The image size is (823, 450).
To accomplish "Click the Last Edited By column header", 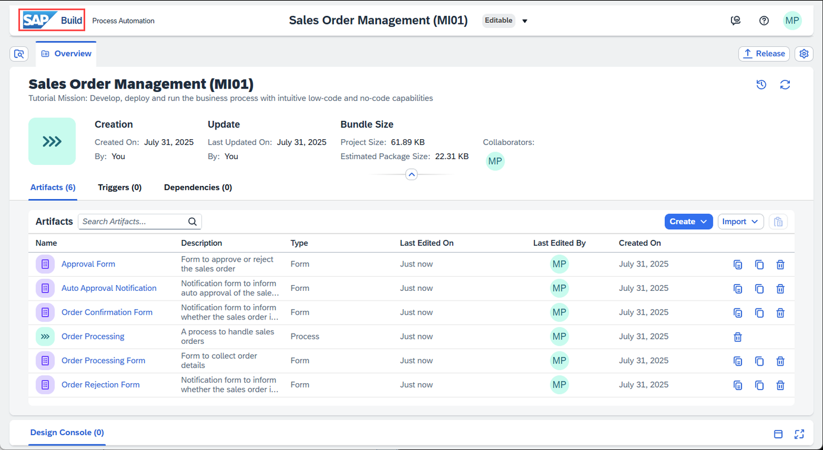I will click(560, 243).
